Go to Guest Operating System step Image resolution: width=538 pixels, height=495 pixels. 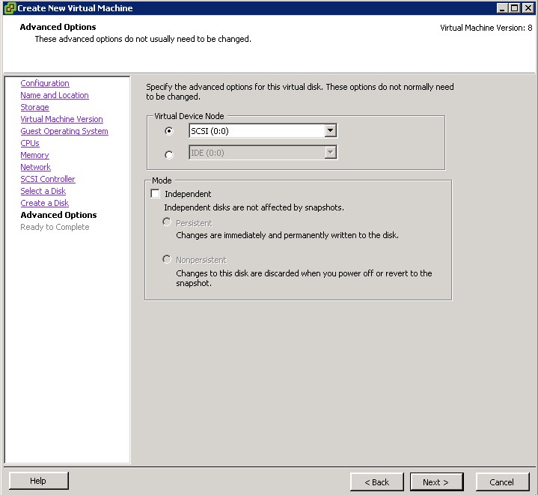coord(64,131)
